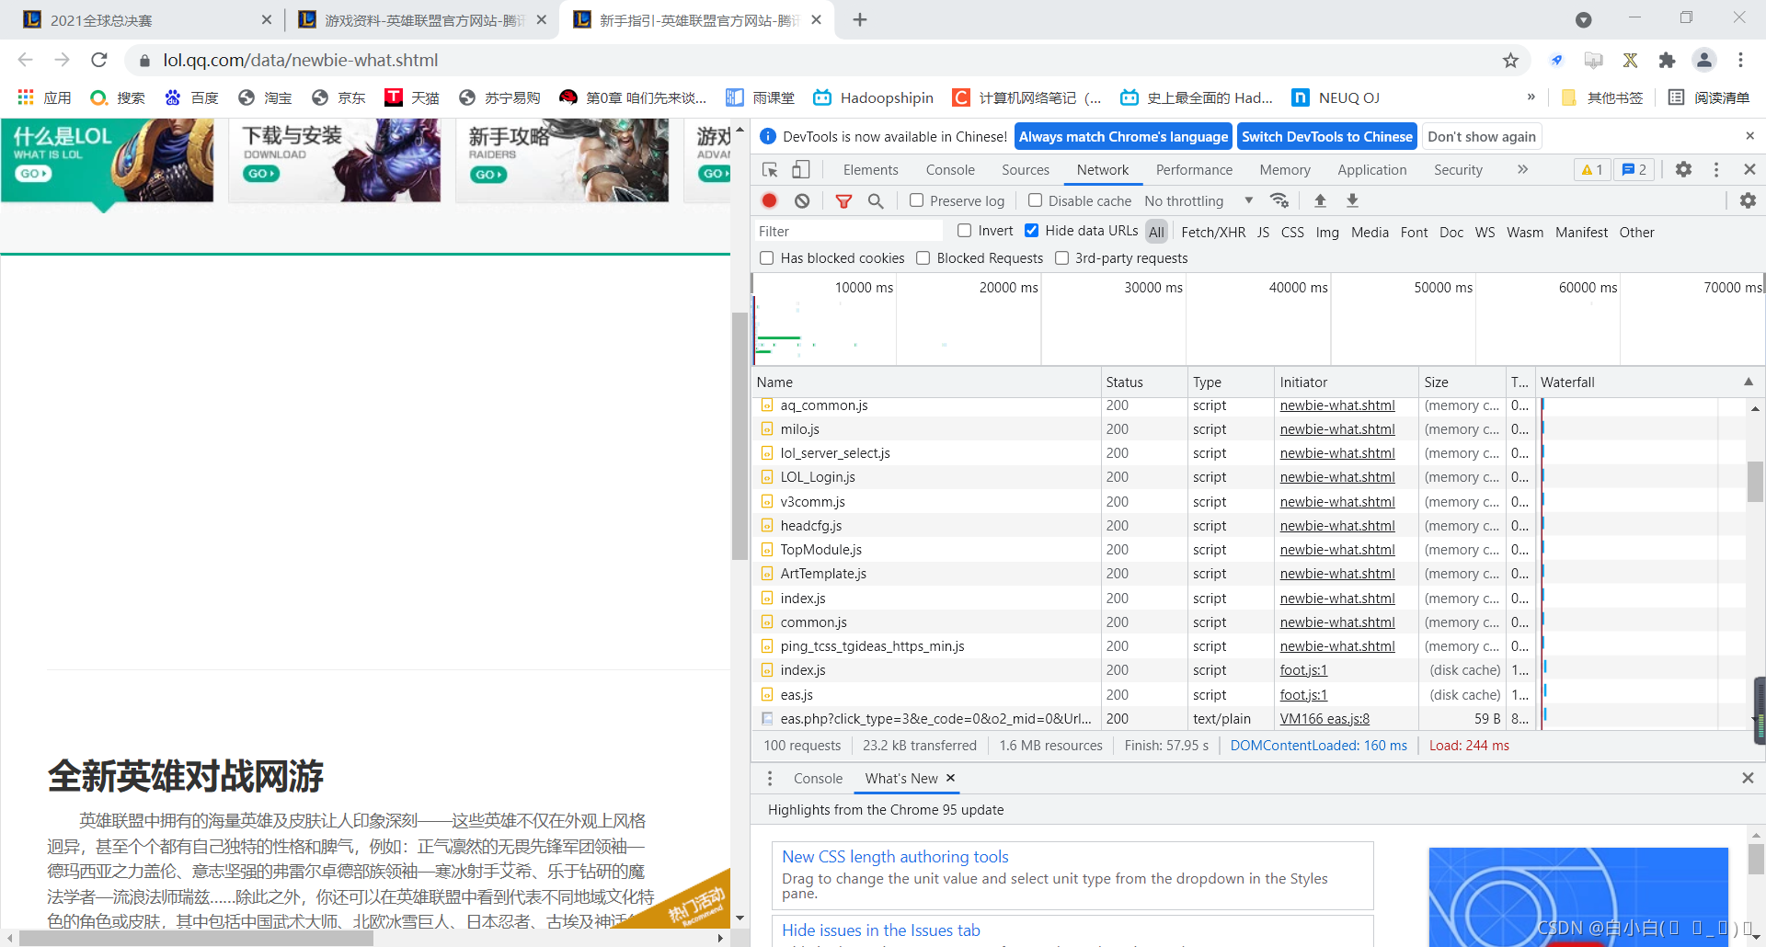This screenshot has width=1766, height=947.
Task: Click the Filter input field
Action: [849, 231]
